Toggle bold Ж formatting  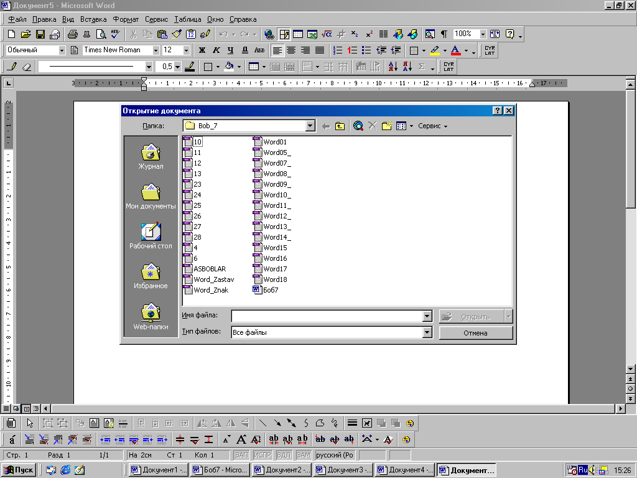(202, 50)
